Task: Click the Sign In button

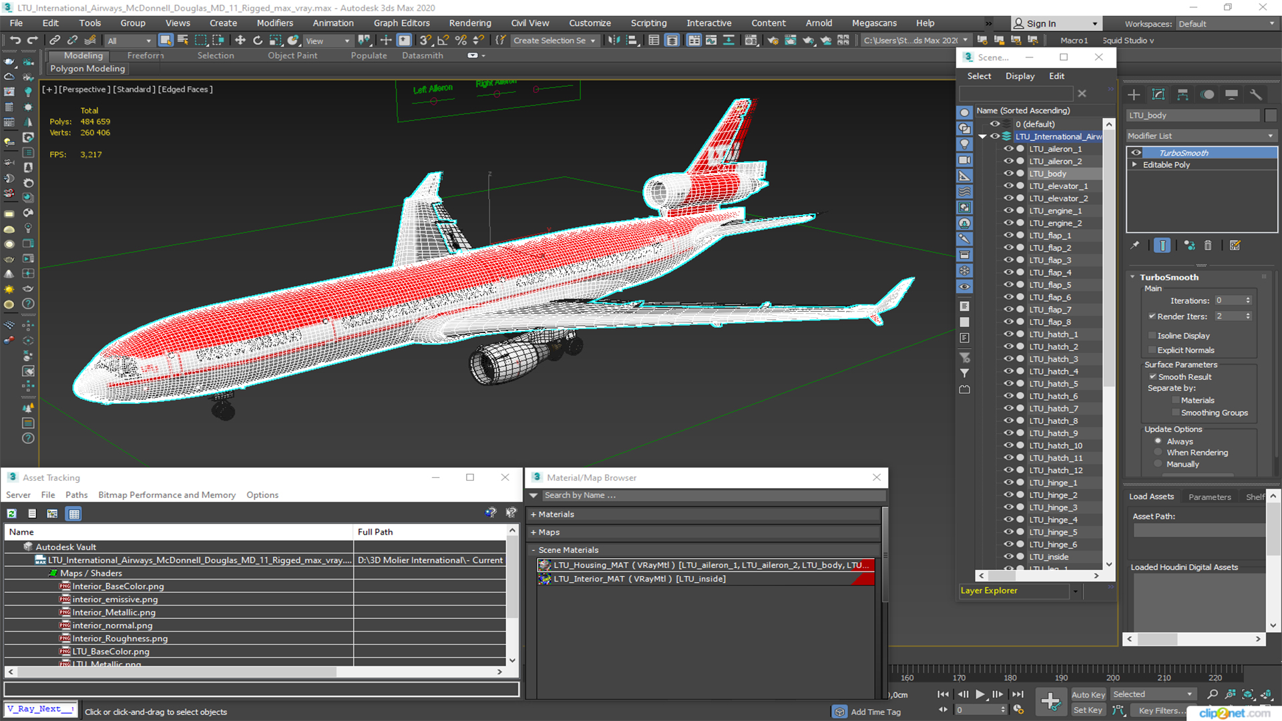Action: click(1056, 23)
